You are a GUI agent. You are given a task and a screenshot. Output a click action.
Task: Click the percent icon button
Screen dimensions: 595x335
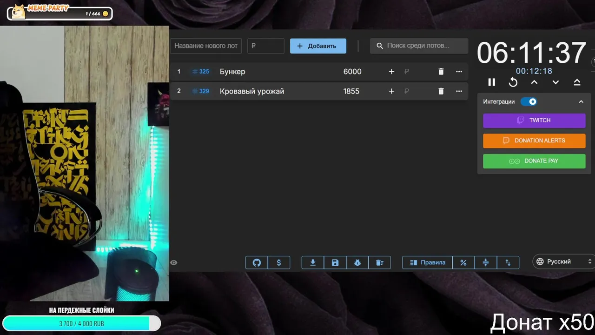click(463, 262)
